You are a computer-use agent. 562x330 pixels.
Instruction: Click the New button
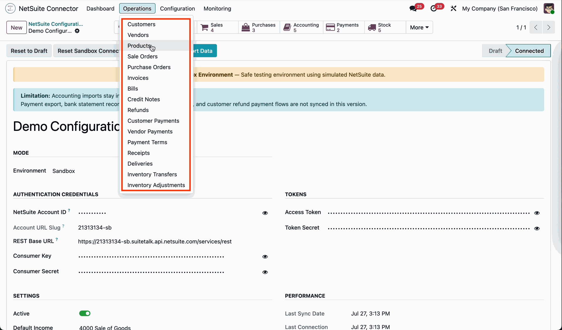[x=16, y=27]
